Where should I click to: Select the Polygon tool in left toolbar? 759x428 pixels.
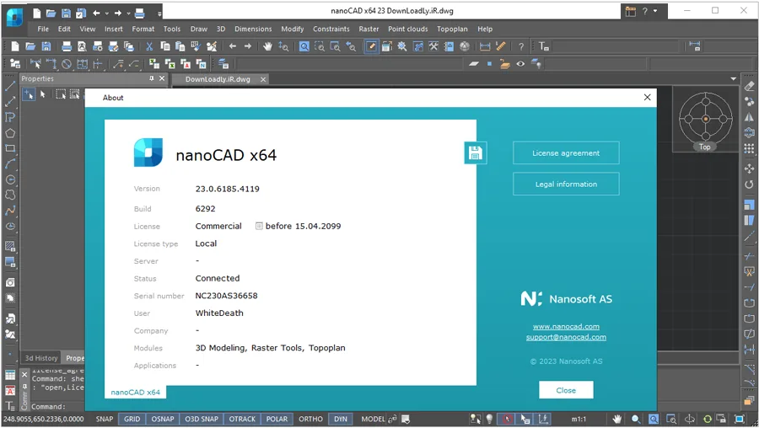tap(9, 133)
